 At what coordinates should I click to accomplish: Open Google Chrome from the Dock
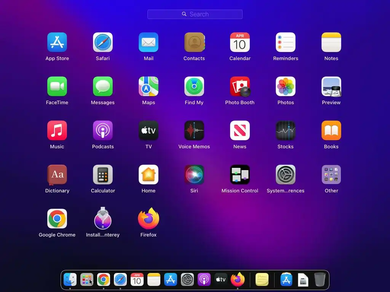pos(104,279)
